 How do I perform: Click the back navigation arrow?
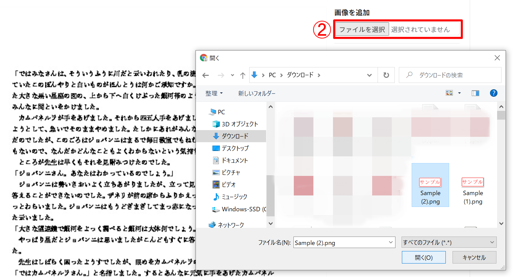tap(206, 75)
